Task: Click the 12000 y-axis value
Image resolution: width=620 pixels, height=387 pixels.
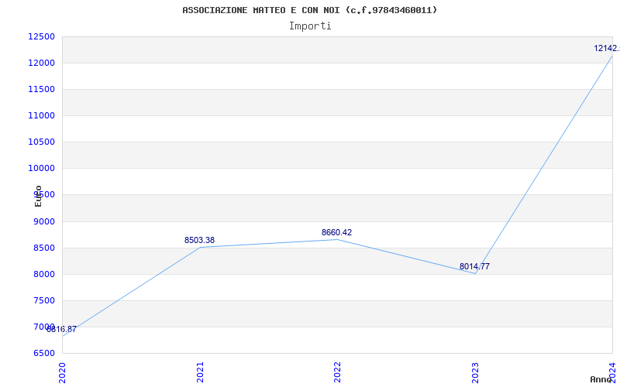Action: point(41,63)
